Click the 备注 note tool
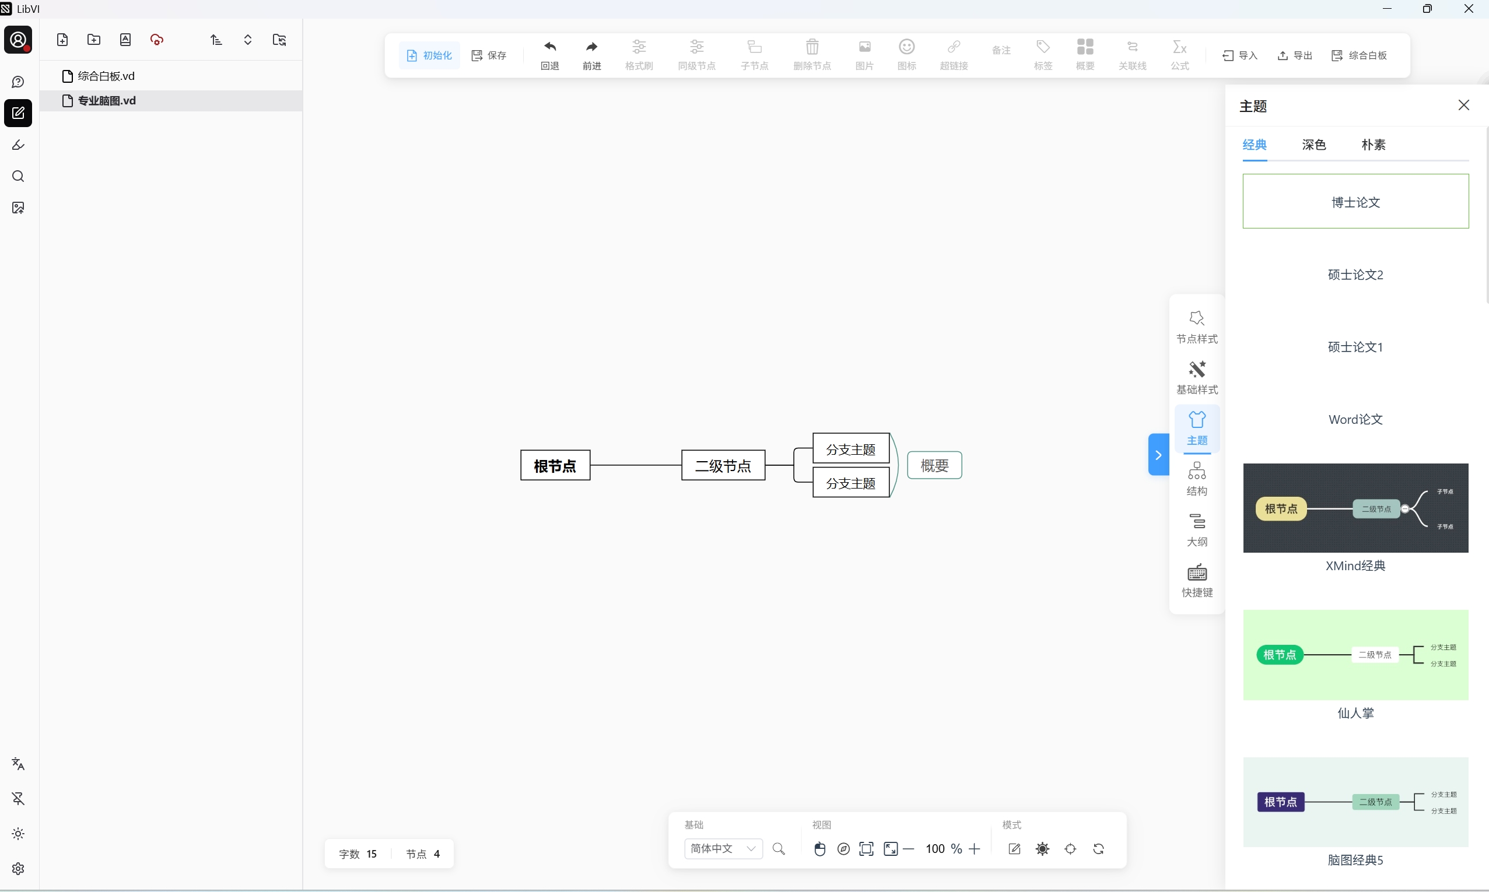 1001,50
